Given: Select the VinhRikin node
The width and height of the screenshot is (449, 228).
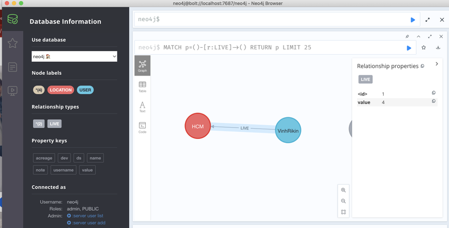Looking at the screenshot, I should pyautogui.click(x=288, y=130).
